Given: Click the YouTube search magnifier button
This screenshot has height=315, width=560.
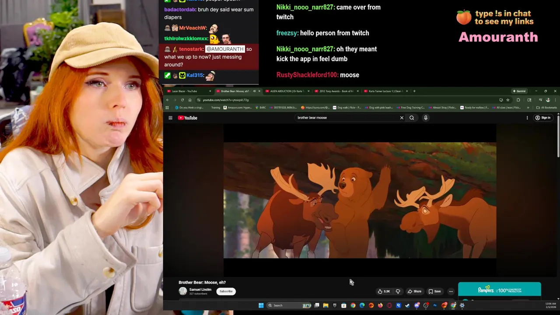Looking at the screenshot, I should pos(412,118).
